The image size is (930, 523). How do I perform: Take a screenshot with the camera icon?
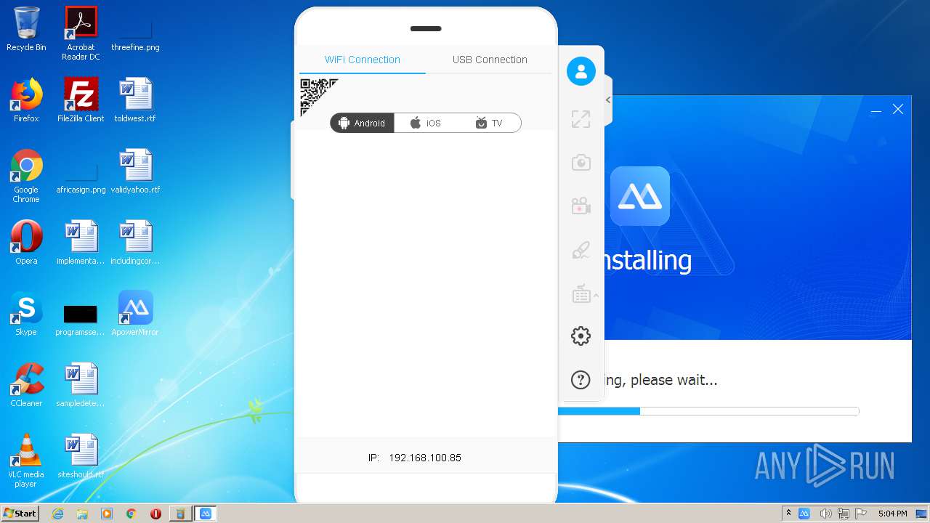click(581, 162)
